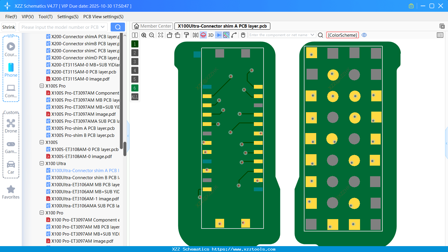
Task: Mirror the PCB view horizontally
Action: 196,35
